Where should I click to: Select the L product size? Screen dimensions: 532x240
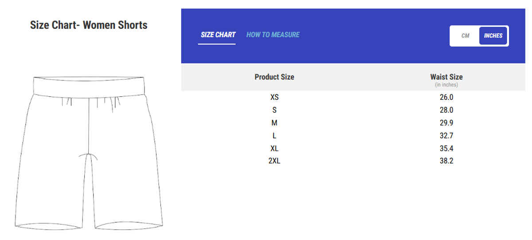point(274,136)
